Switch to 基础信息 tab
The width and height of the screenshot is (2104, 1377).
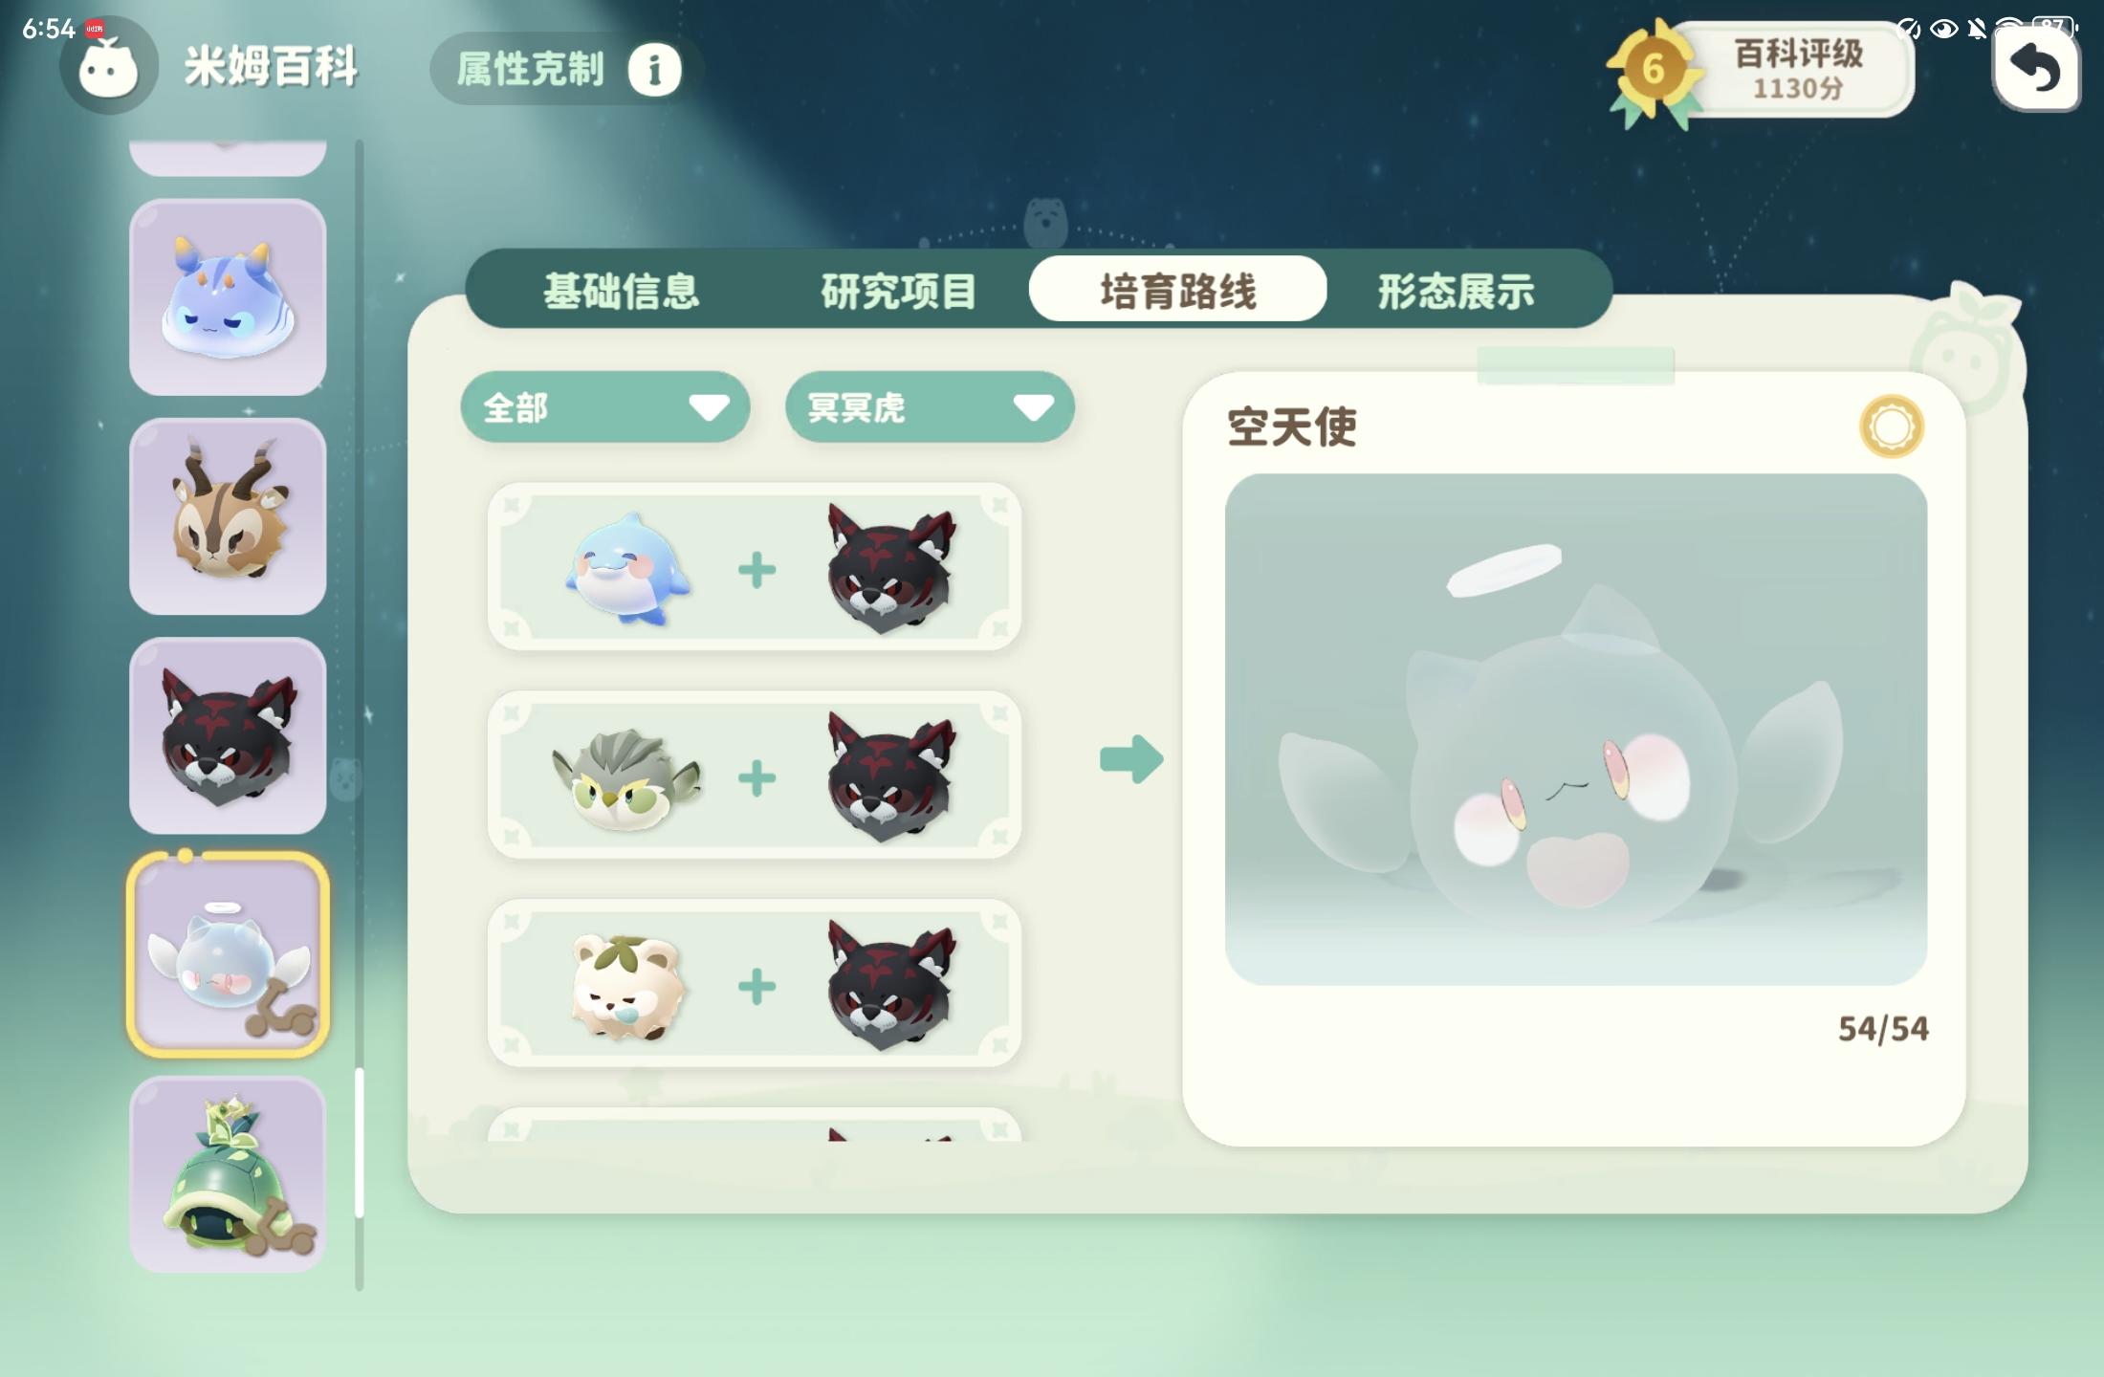pyautogui.click(x=622, y=291)
